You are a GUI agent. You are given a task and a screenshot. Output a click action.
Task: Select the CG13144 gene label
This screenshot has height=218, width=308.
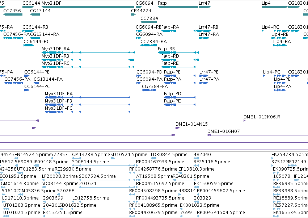[40, 11]
